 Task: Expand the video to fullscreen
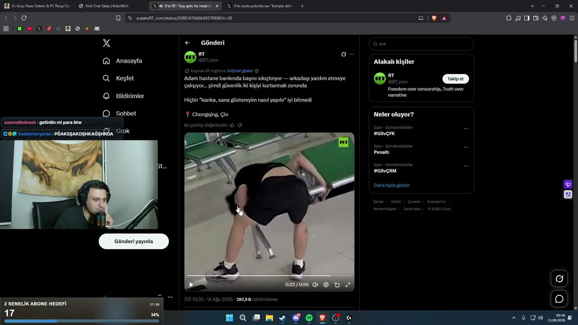tap(348, 285)
